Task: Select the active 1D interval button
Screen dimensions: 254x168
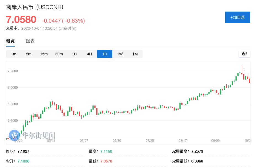Action: pos(105,54)
